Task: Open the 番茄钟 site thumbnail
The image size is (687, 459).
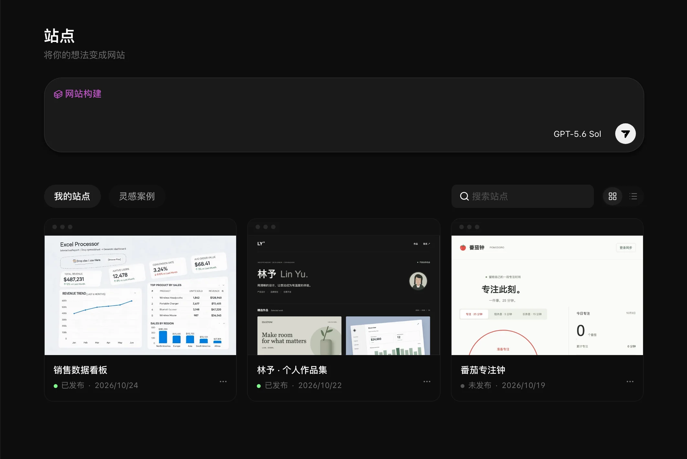Action: pos(547,295)
